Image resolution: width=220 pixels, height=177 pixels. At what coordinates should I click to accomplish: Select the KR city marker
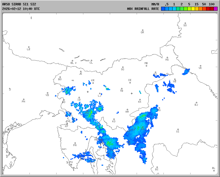click(93, 83)
